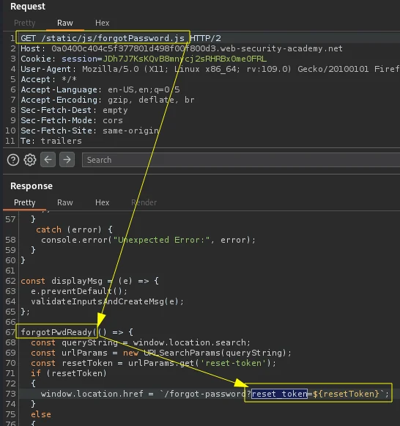400x426 pixels.
Task: Open the Response Render tab
Action: click(144, 202)
